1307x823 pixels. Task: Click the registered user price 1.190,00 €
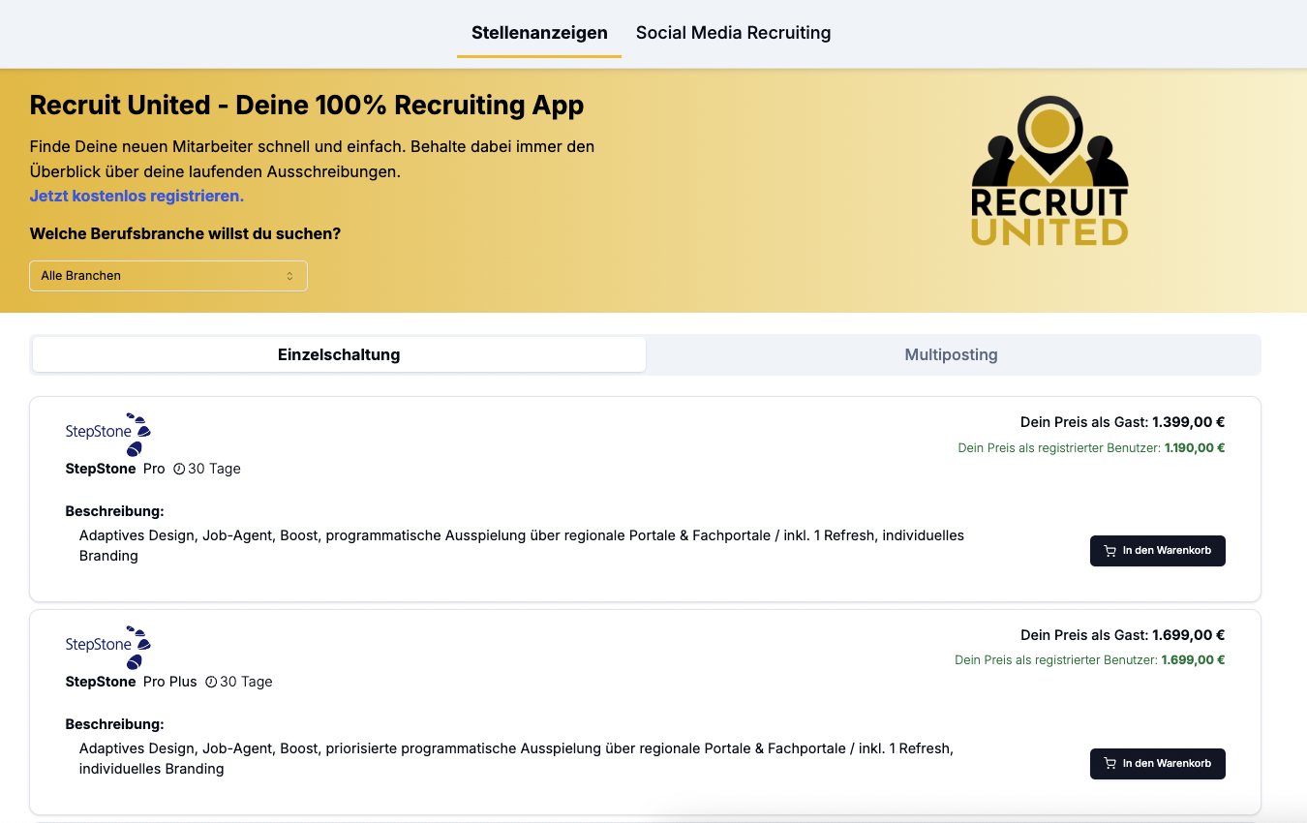tap(1195, 447)
